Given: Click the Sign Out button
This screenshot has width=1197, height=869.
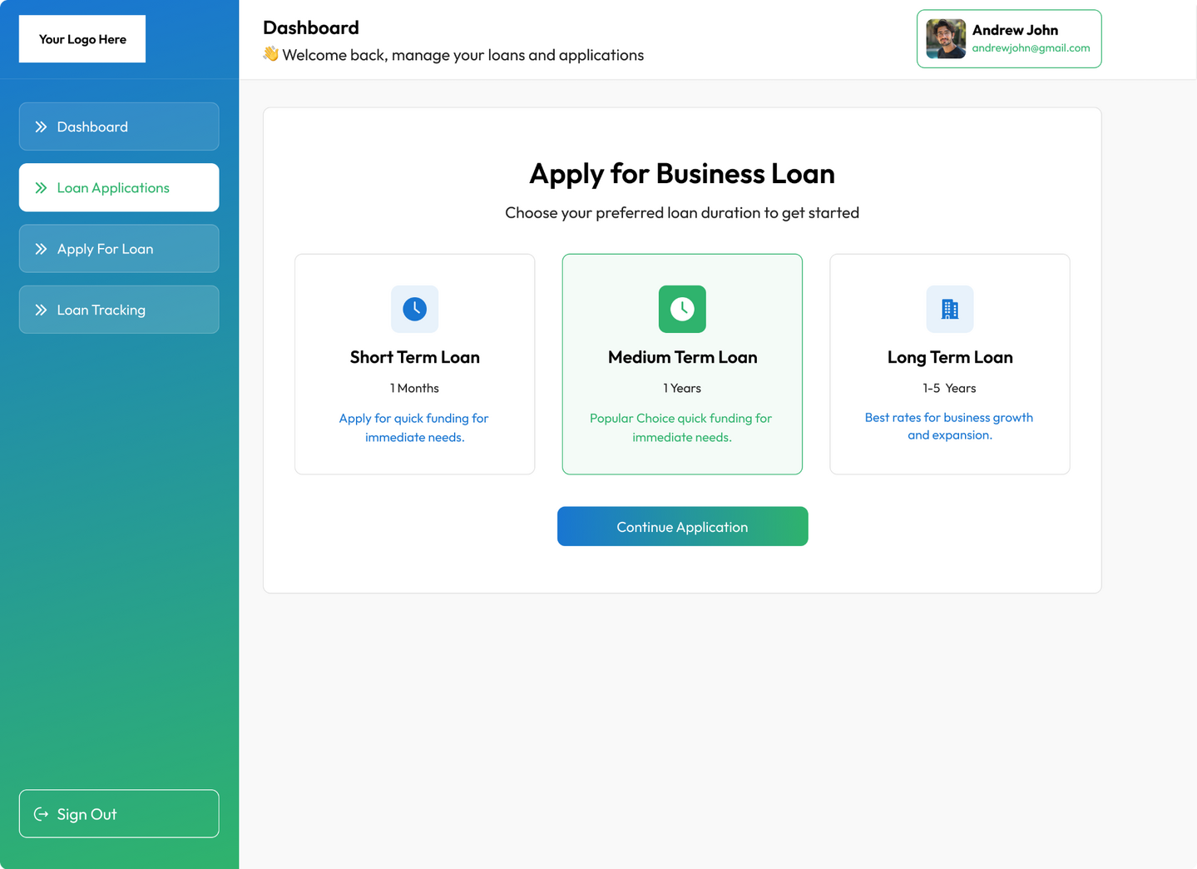Looking at the screenshot, I should point(119,813).
